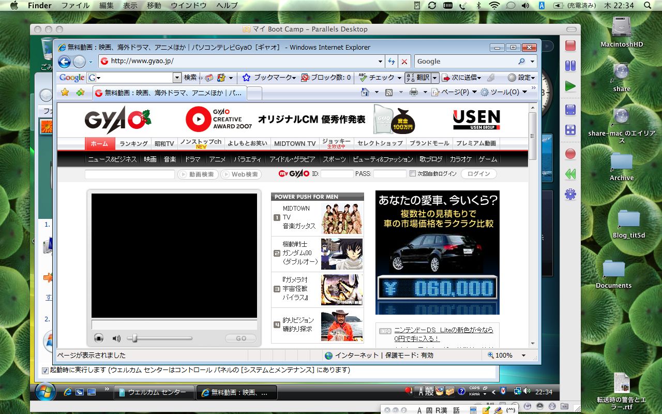Pause the virtual machine in Parallels sidebar
Screen dimensions: 662x414
570,66
